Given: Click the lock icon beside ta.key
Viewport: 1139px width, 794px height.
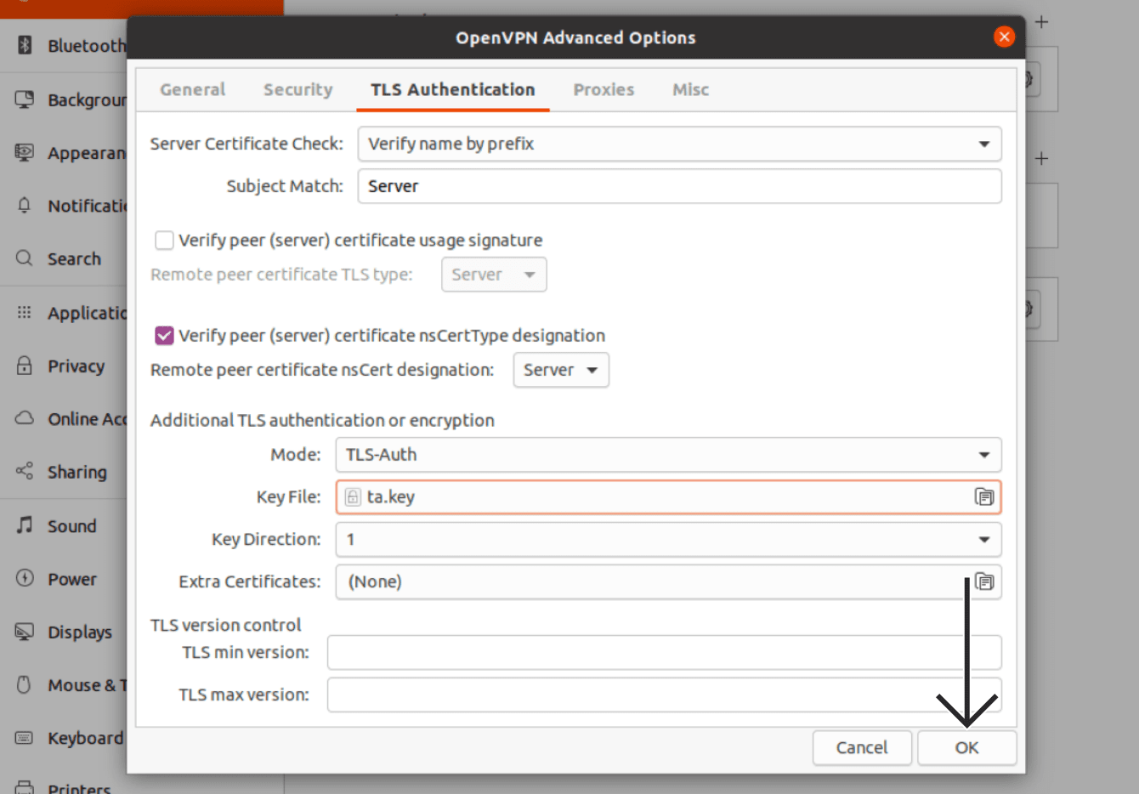Looking at the screenshot, I should (x=353, y=496).
